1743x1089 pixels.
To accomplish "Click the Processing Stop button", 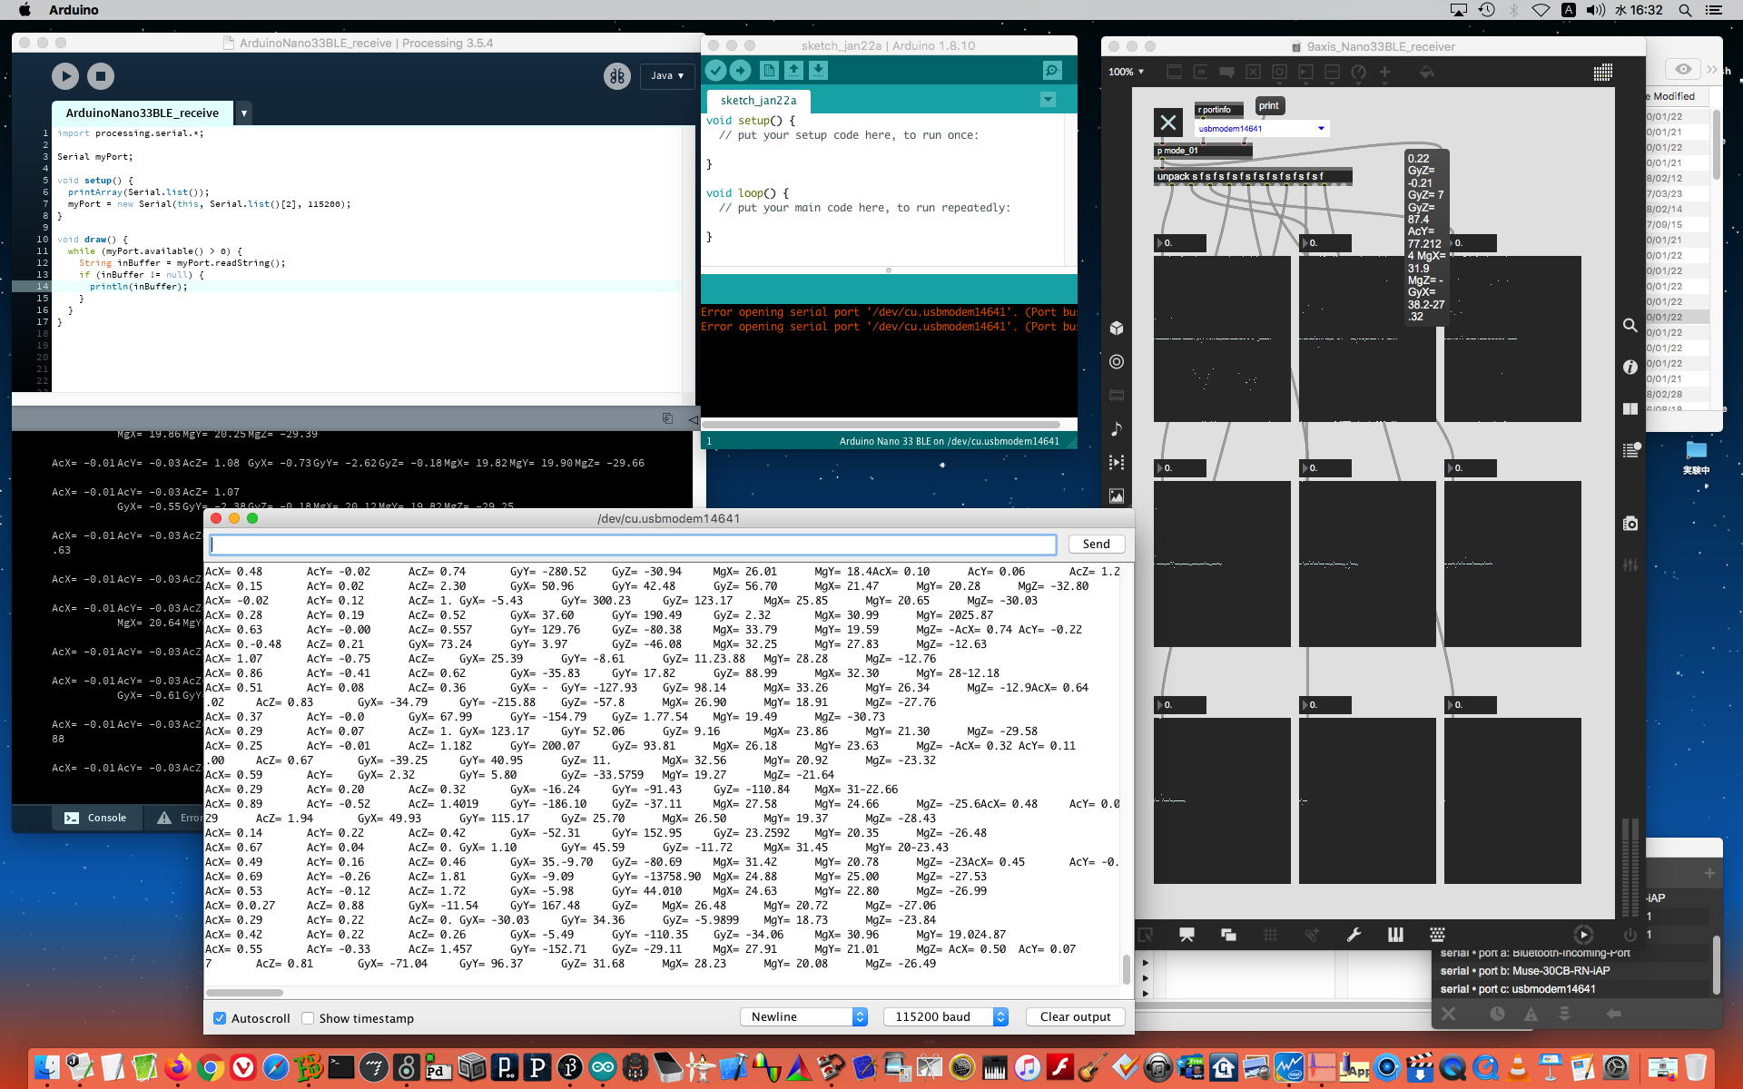I will [101, 76].
